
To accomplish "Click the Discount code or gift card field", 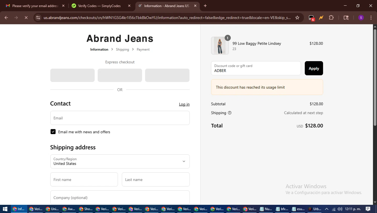I will [x=256, y=68].
